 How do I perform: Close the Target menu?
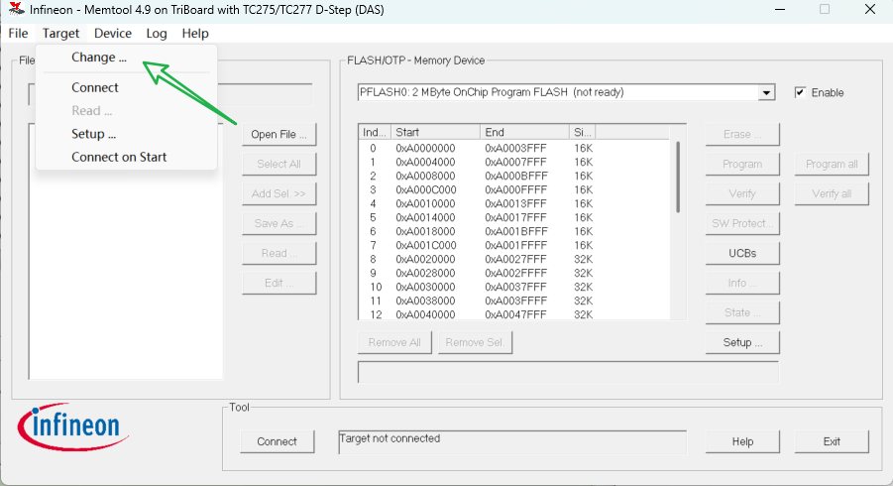60,33
